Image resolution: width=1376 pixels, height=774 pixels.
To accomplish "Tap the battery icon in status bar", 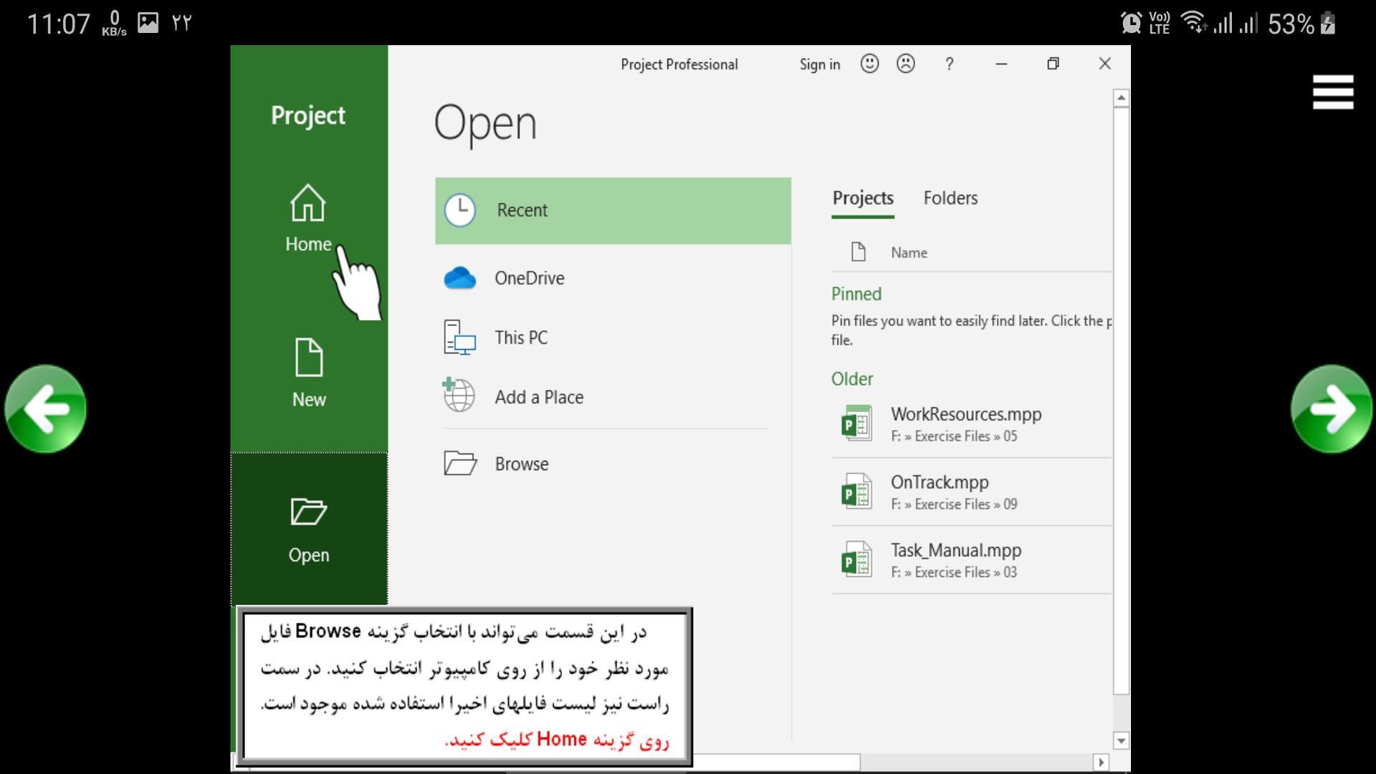I will [1328, 23].
